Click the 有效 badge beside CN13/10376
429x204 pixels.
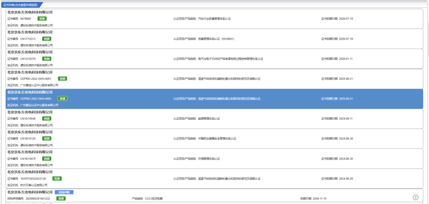coord(46,59)
